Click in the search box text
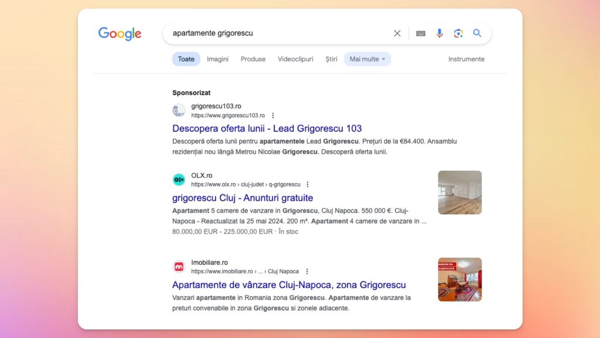 (x=213, y=33)
